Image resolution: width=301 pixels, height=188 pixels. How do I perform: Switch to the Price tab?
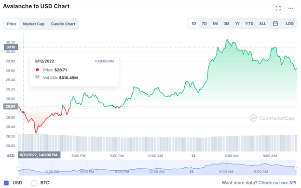[12, 24]
